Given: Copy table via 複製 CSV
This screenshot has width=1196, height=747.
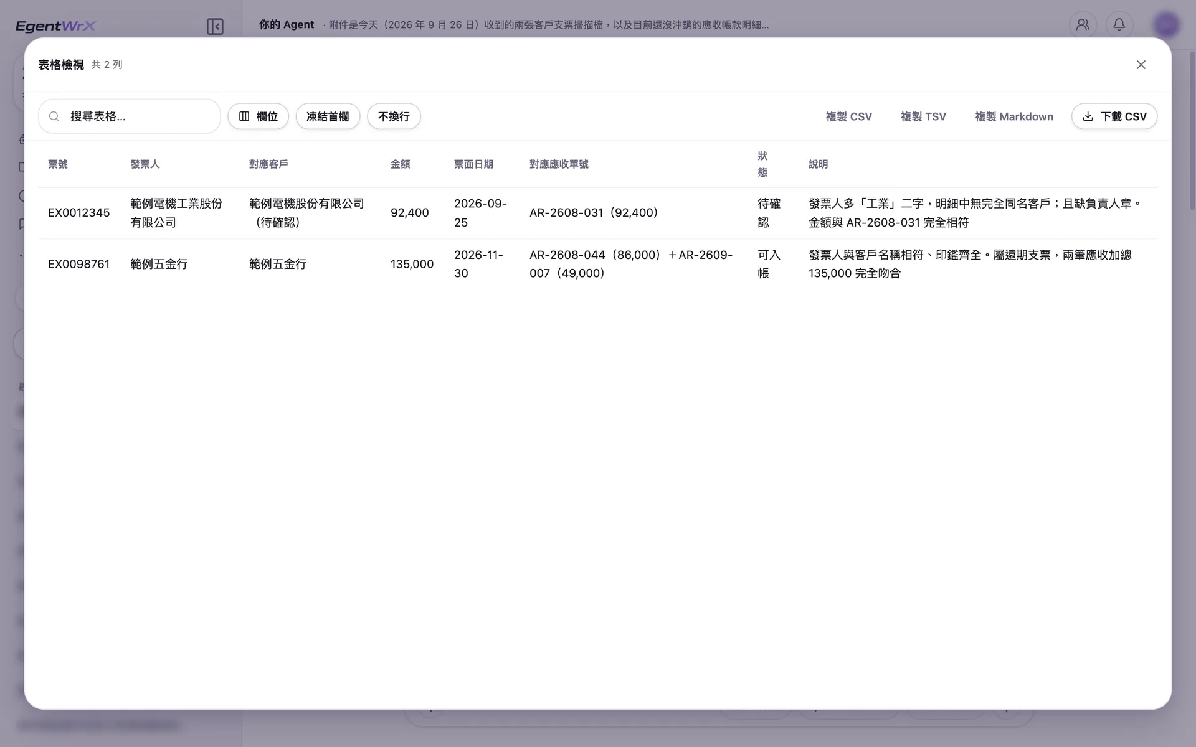Looking at the screenshot, I should pyautogui.click(x=848, y=116).
